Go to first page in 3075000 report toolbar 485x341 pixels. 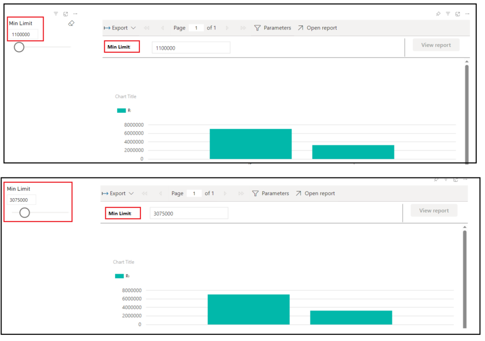(145, 194)
